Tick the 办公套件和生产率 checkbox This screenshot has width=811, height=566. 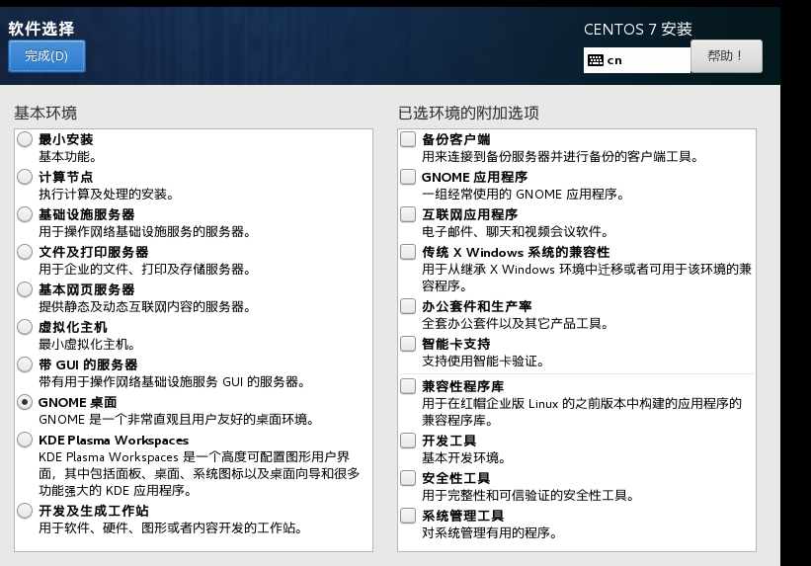(x=408, y=306)
